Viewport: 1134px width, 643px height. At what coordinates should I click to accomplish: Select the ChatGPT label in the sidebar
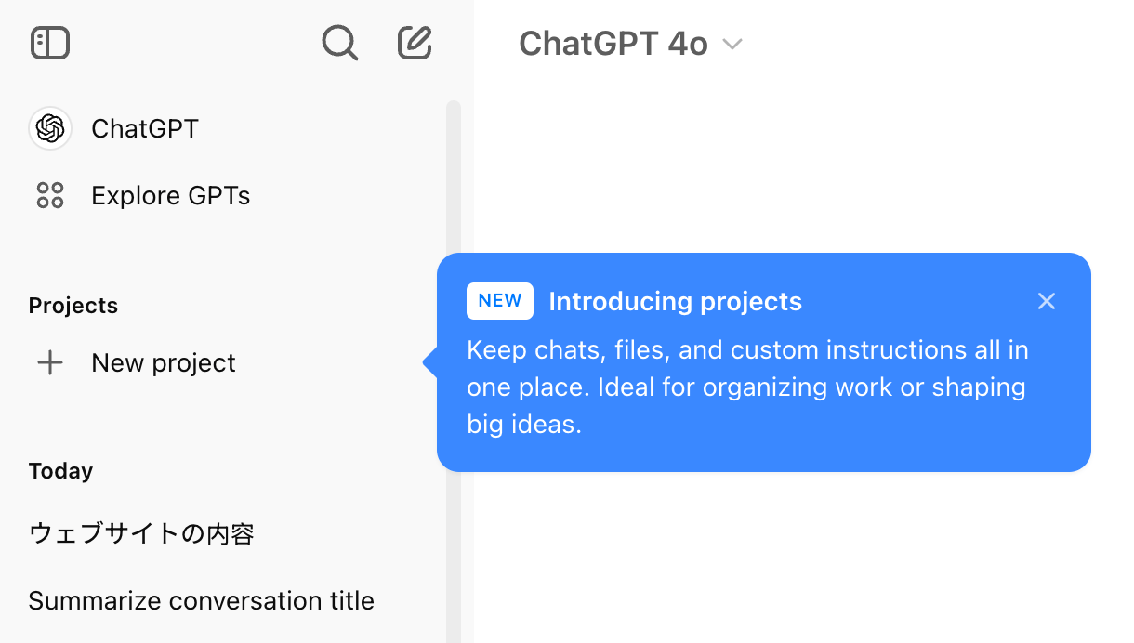145,128
